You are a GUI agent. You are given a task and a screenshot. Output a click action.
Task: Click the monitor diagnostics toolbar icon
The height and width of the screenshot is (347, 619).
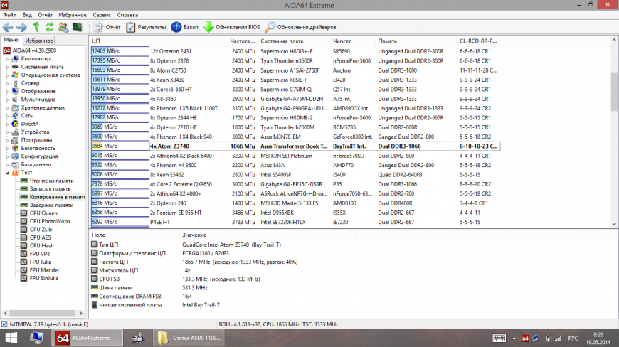click(x=77, y=27)
